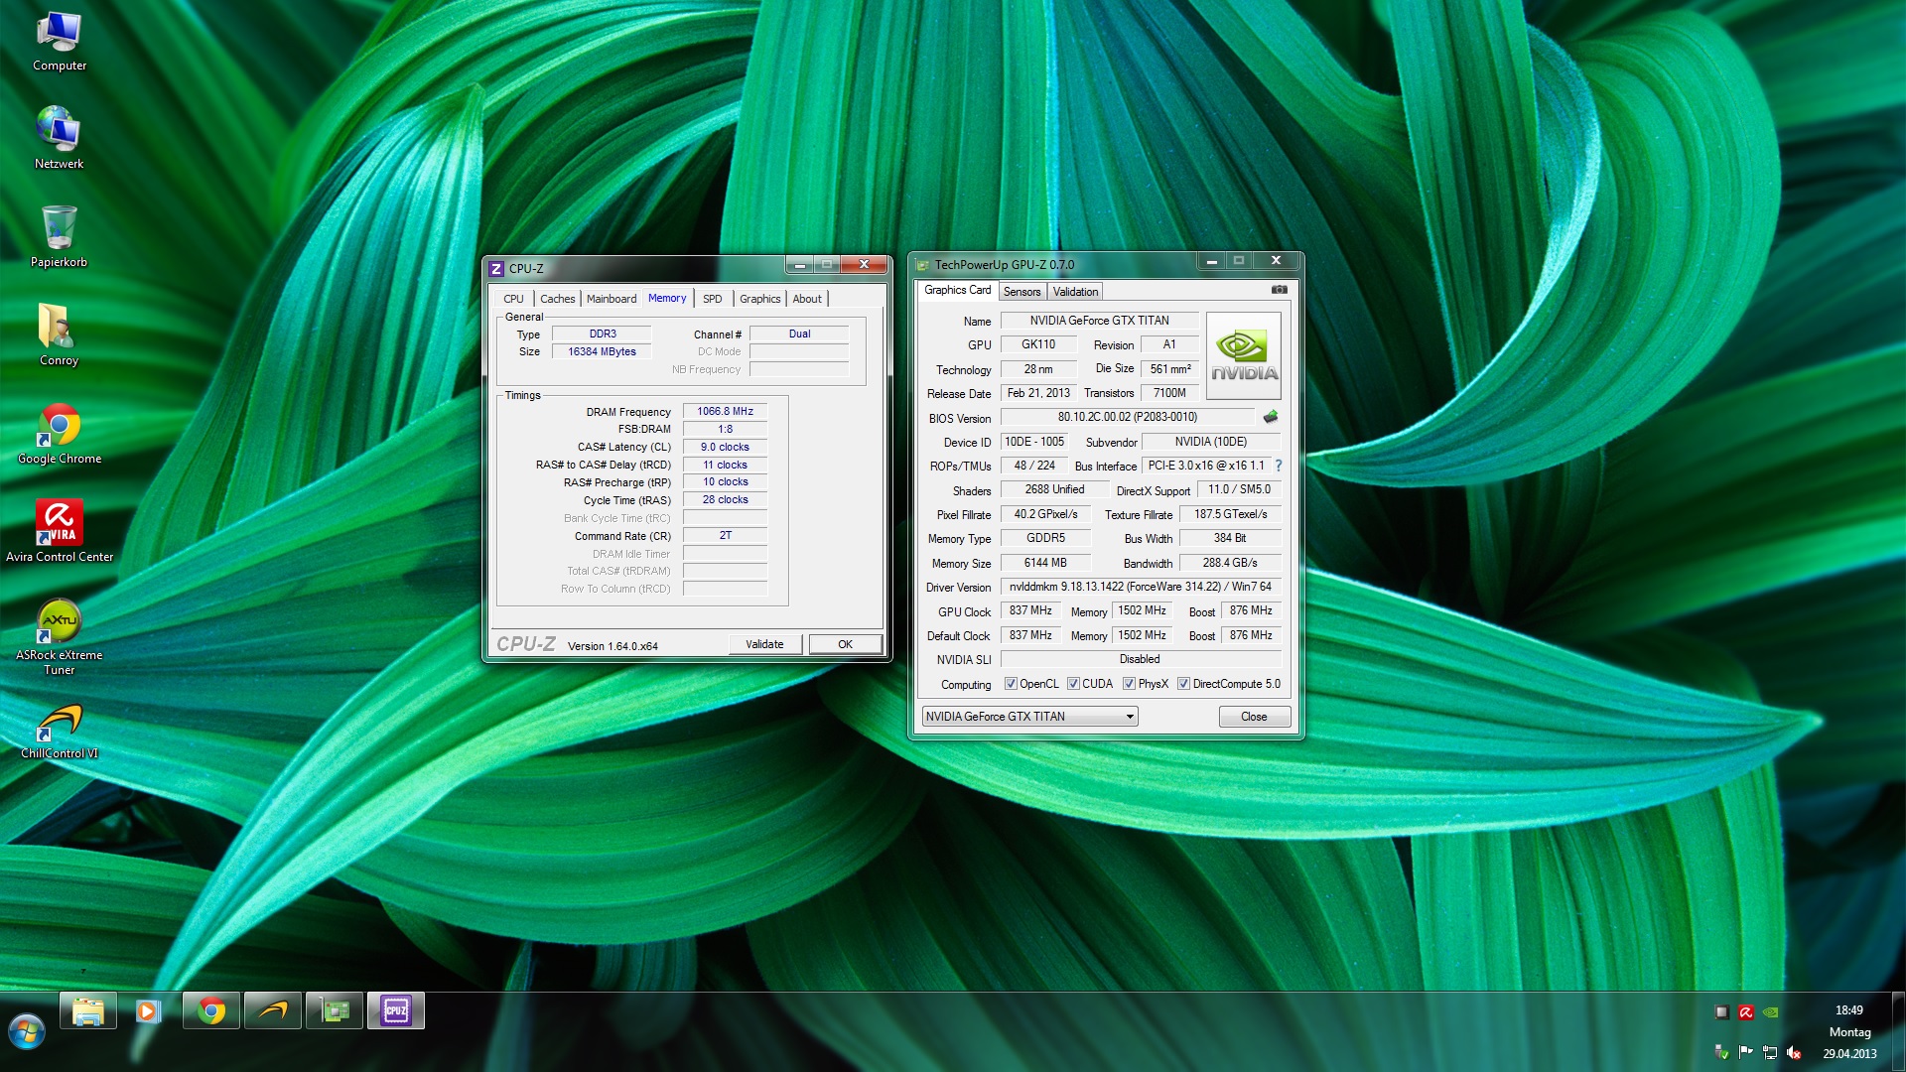
Task: Open the Sensors tab in GPU-Z
Action: (x=1021, y=292)
